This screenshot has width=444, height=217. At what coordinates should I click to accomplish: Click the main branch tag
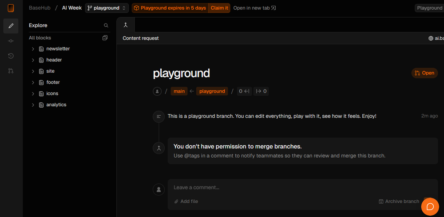pos(179,91)
